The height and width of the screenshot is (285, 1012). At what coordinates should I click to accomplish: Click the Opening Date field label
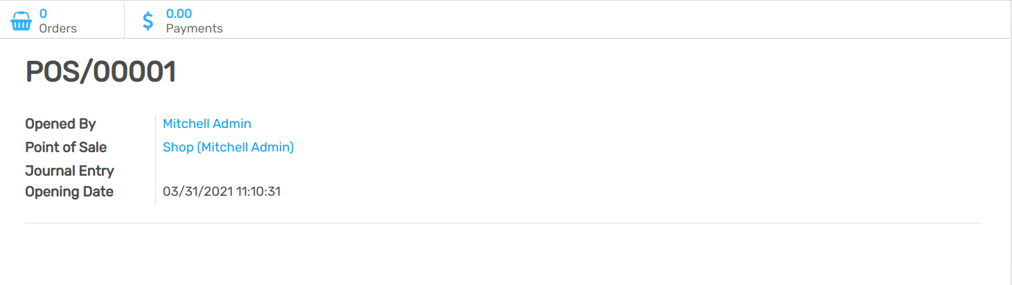pyautogui.click(x=69, y=192)
